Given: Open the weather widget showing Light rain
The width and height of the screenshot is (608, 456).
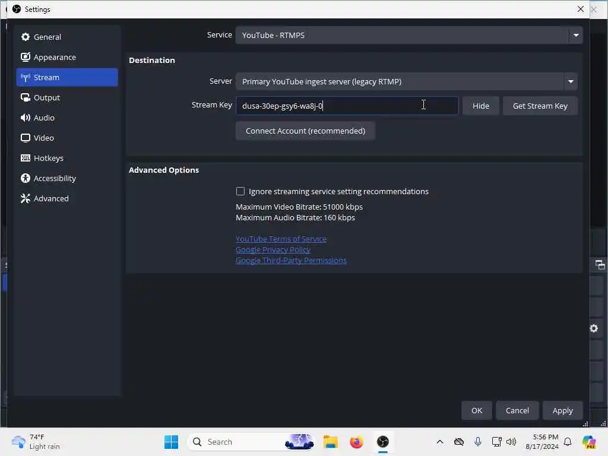Looking at the screenshot, I should (x=36, y=442).
